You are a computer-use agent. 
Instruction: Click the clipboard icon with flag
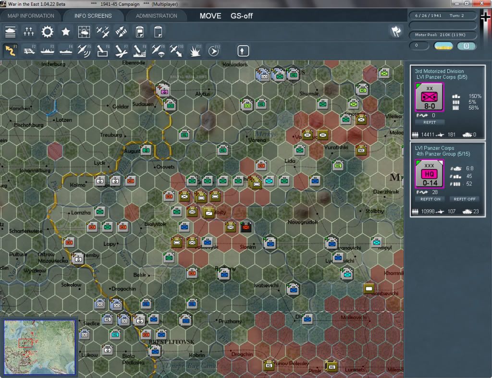click(140, 32)
